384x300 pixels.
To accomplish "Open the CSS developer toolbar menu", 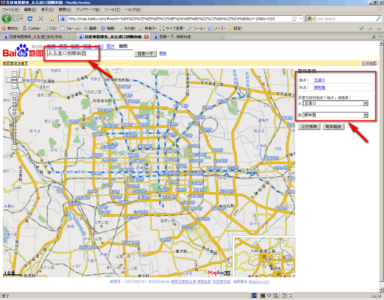I will point(50,28).
